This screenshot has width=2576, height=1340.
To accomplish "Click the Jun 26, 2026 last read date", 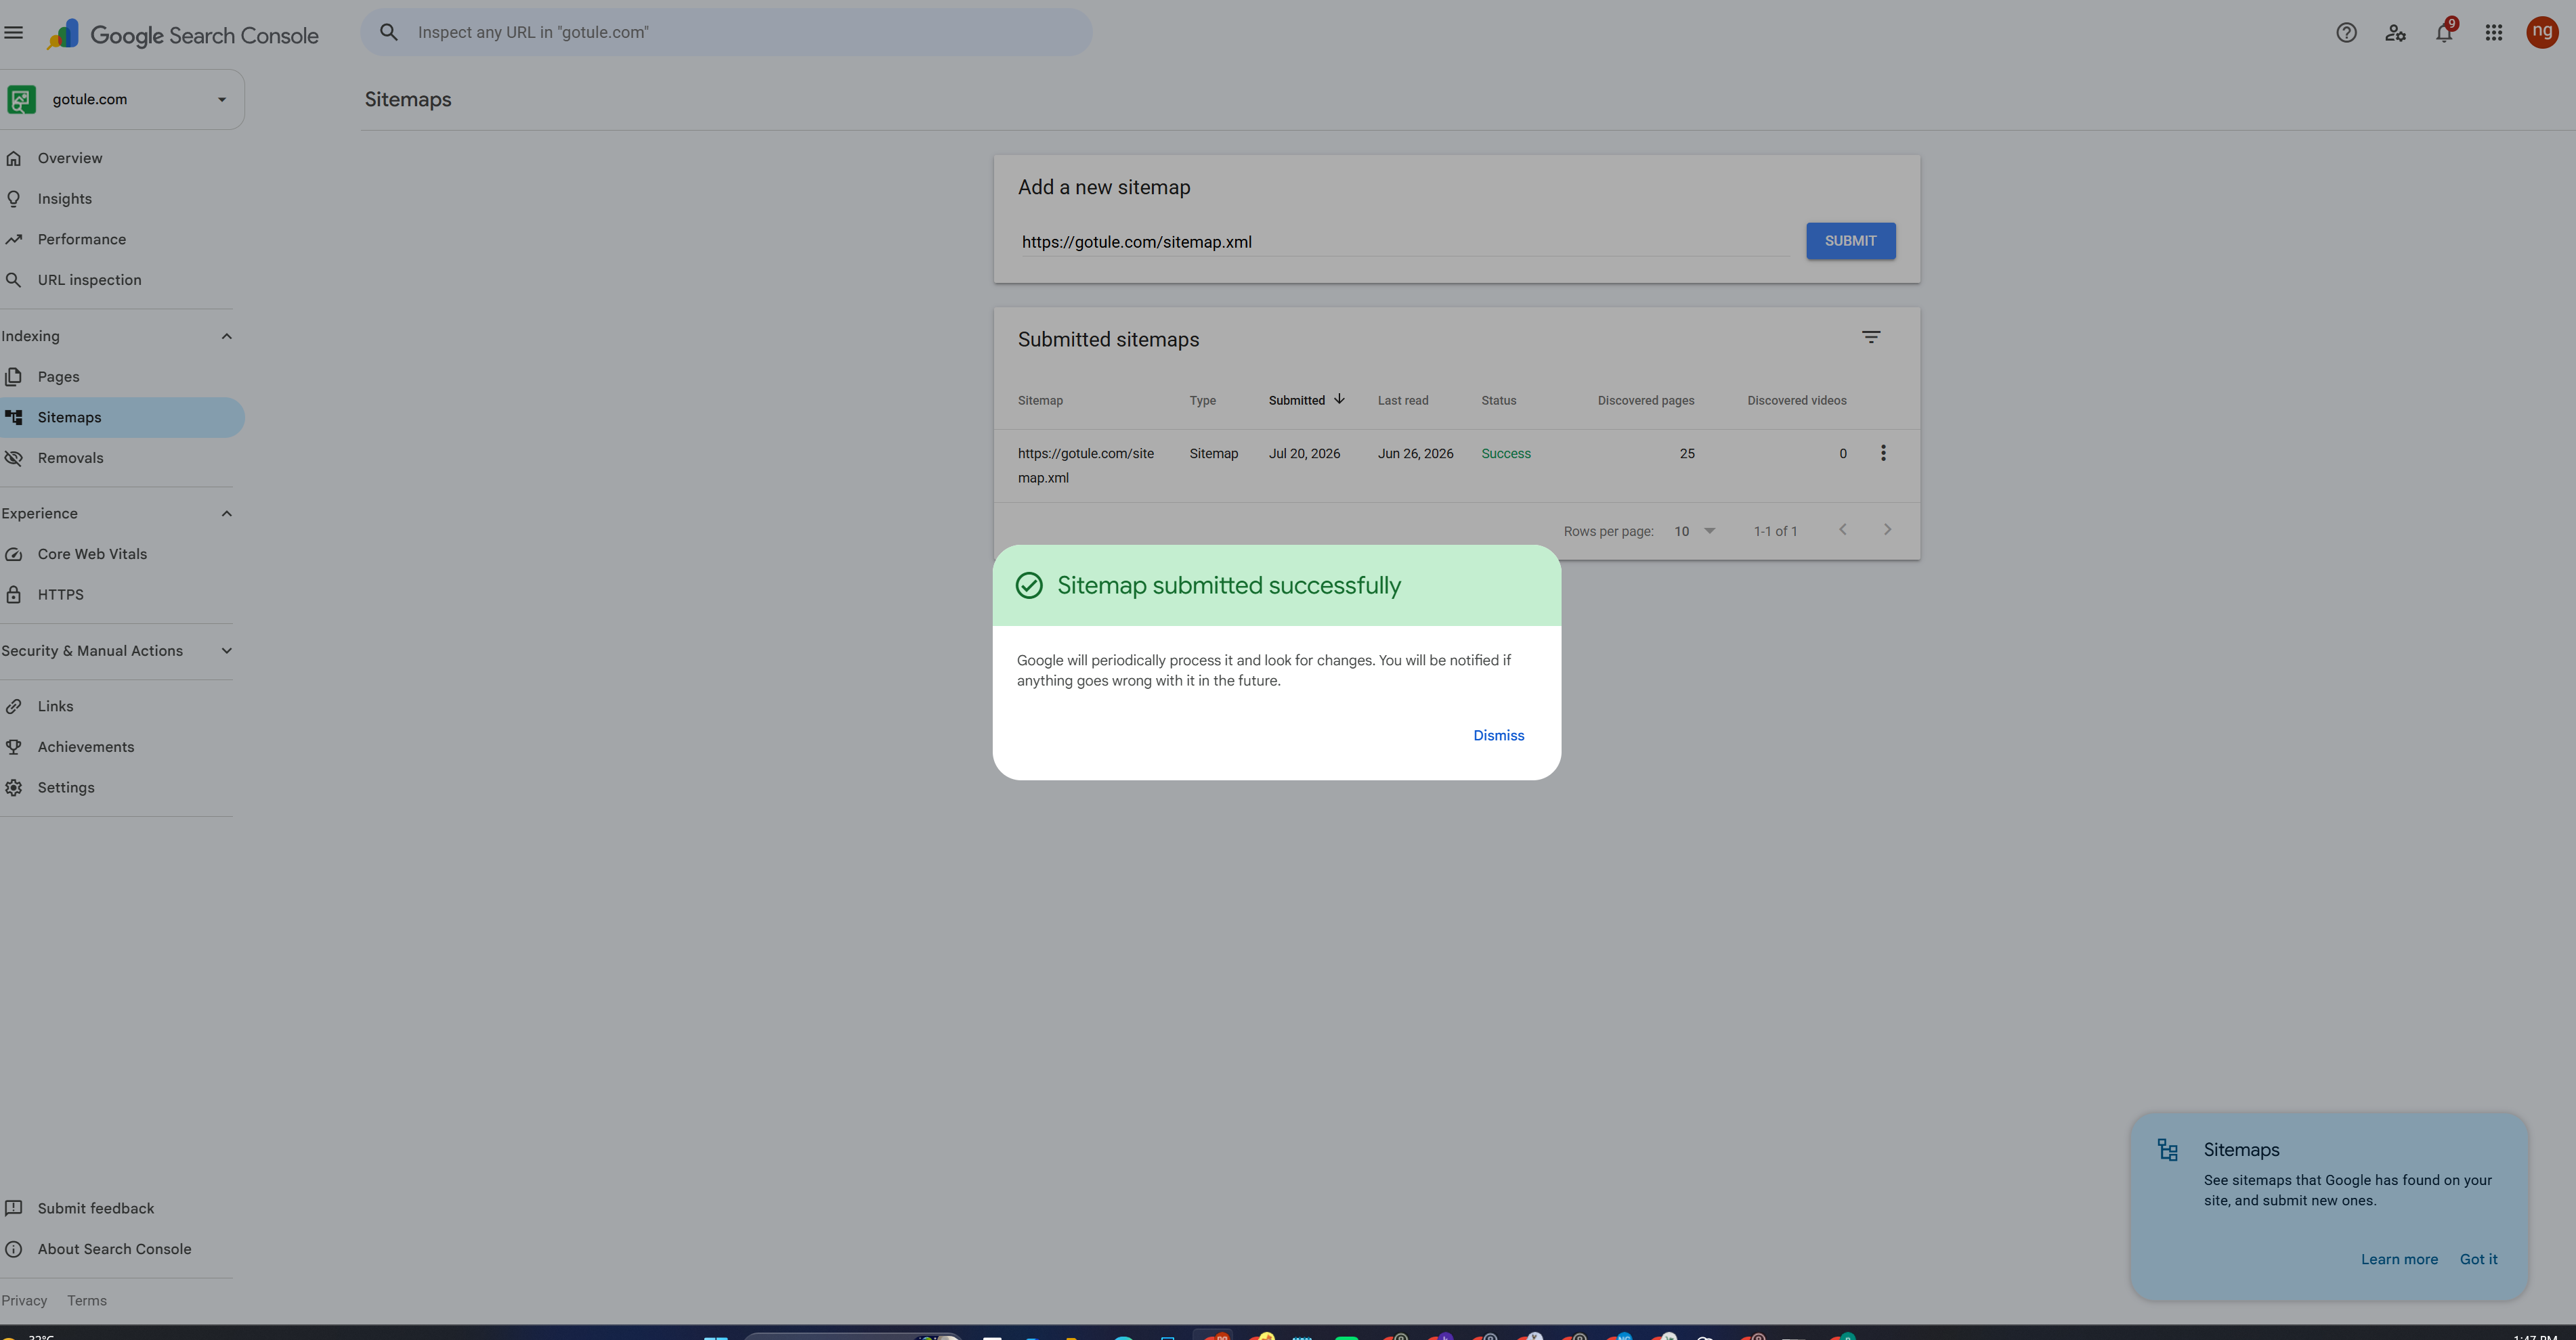I will [x=1415, y=453].
